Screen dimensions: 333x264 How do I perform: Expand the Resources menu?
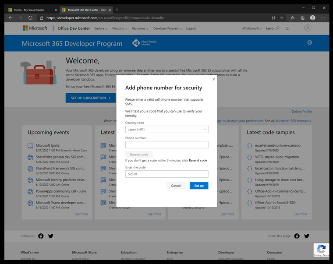(x=140, y=28)
